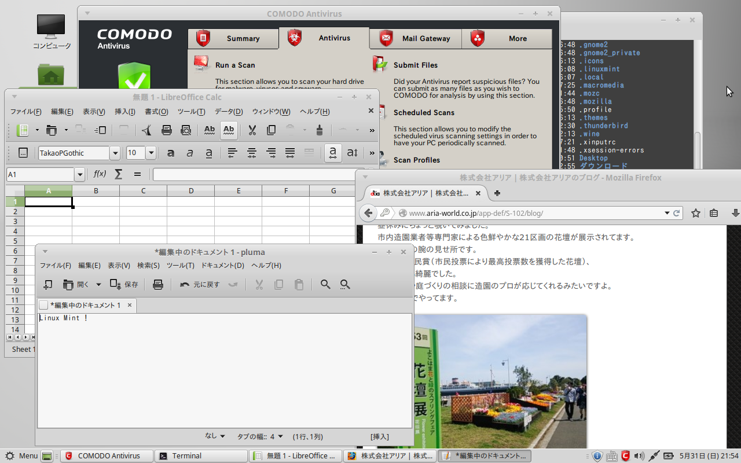
Task: Open pluma tab width selector
Action: click(x=261, y=437)
